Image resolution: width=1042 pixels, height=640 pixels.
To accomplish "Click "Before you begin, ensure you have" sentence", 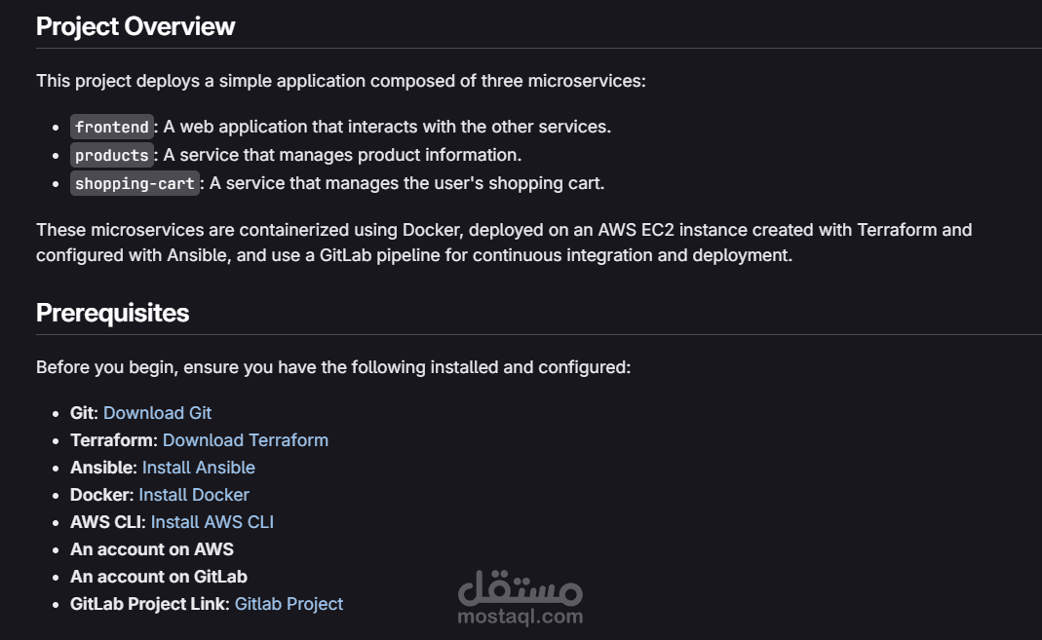I will click(333, 367).
